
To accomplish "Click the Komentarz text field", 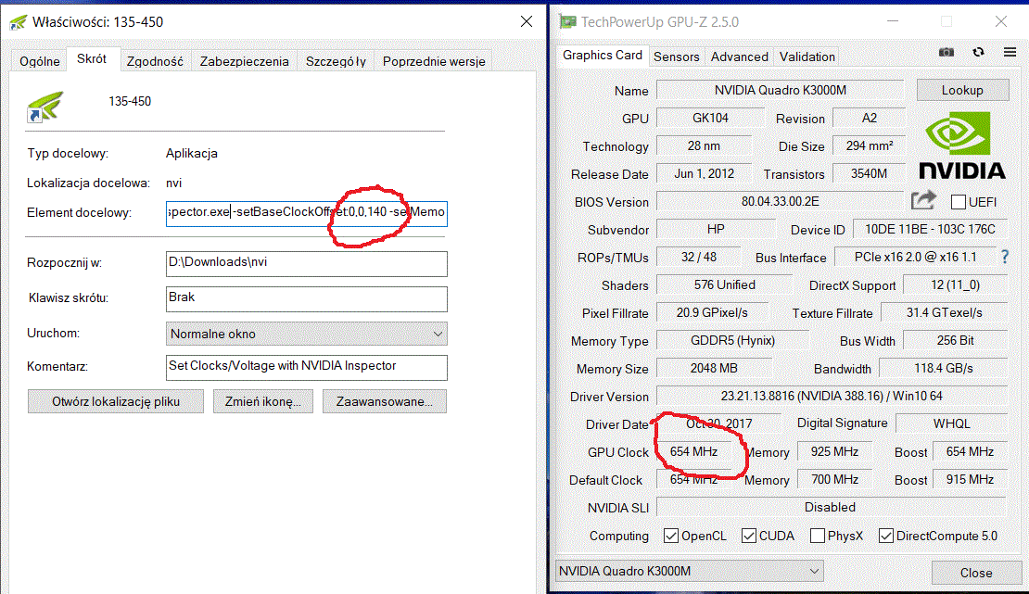I will coord(307,368).
